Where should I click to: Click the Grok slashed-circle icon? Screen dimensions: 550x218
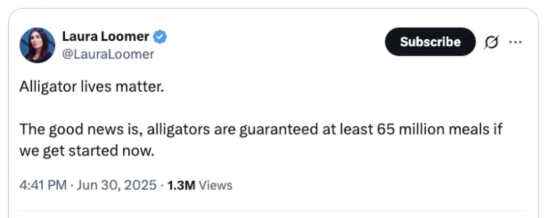click(x=490, y=42)
